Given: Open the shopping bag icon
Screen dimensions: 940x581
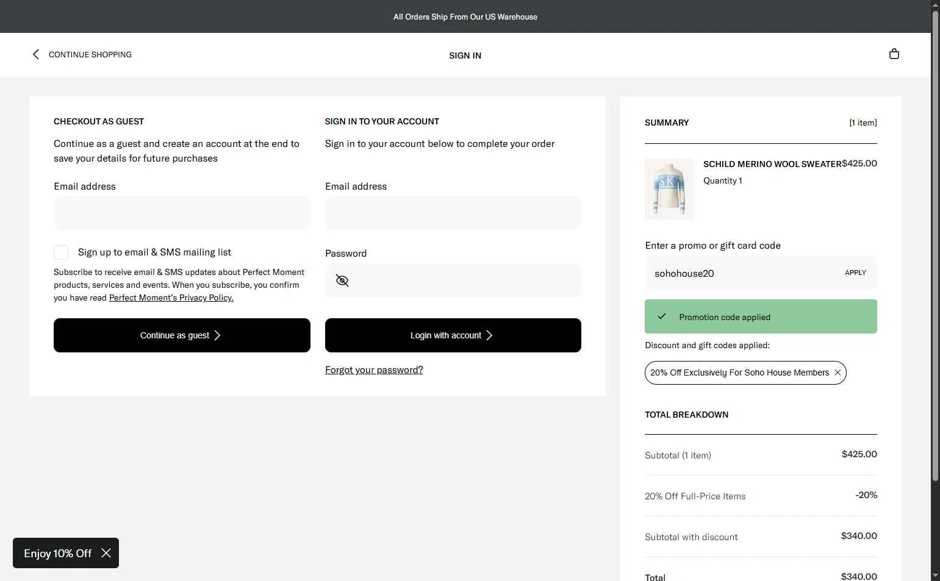Looking at the screenshot, I should [894, 54].
